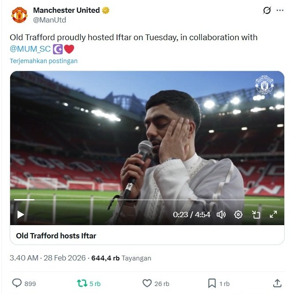
Task: Mute the video sound
Action: click(x=221, y=215)
